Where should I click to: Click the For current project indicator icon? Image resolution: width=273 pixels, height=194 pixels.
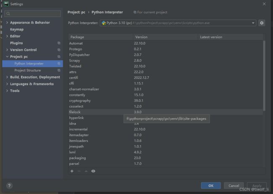point(135,12)
